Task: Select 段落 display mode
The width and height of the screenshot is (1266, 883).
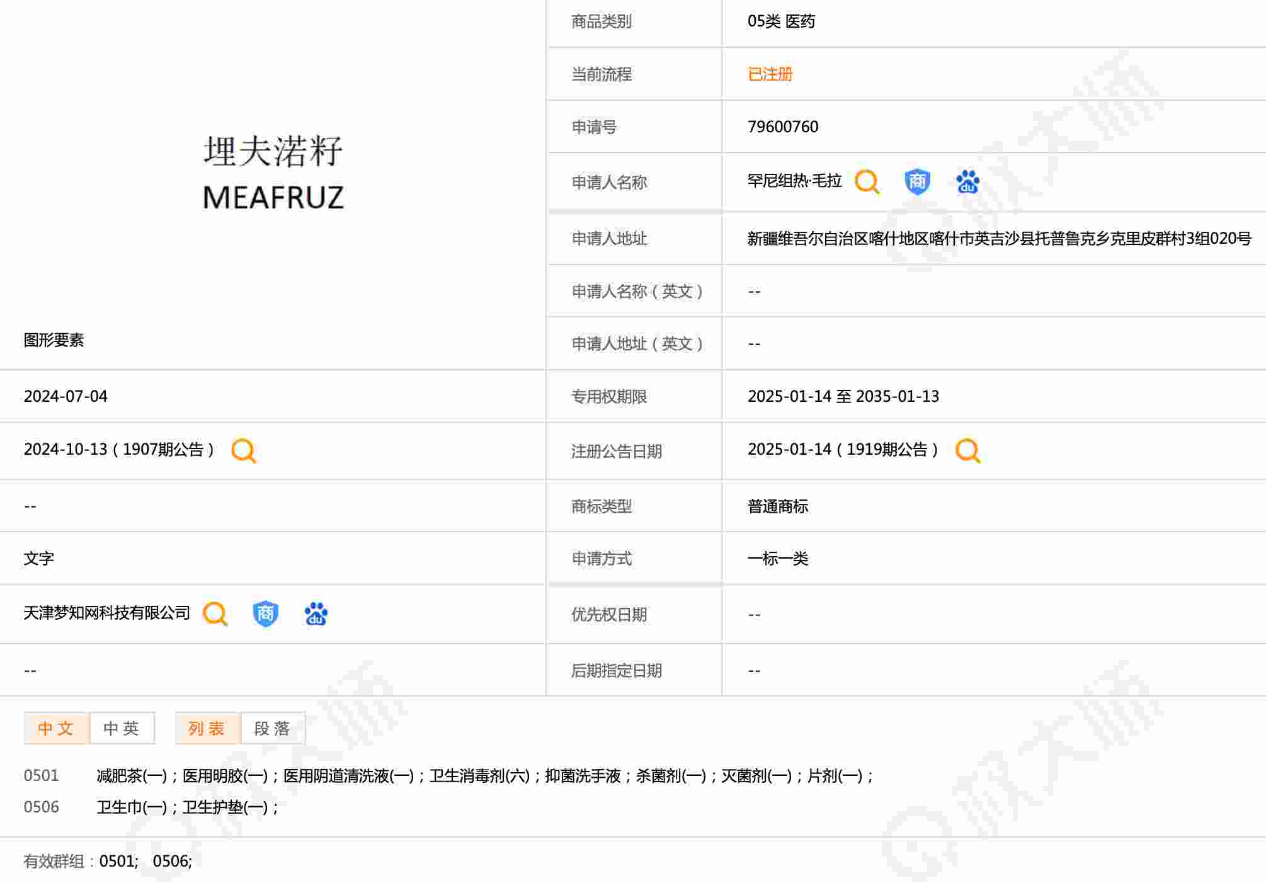Action: (x=272, y=729)
